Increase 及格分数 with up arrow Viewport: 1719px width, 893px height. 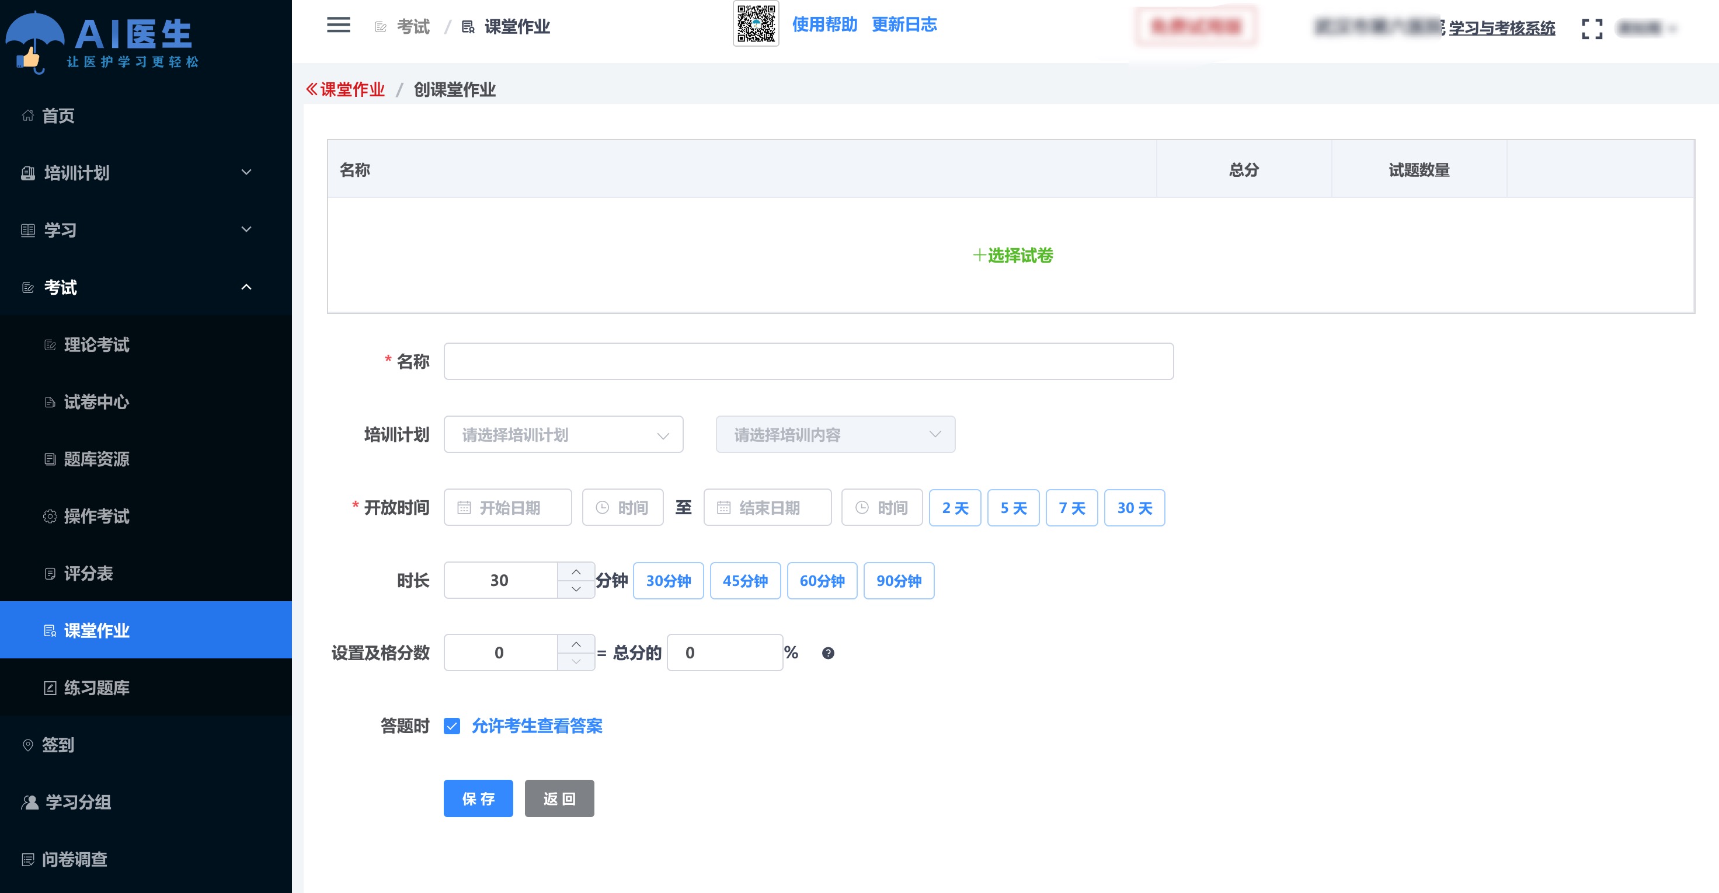pyautogui.click(x=576, y=644)
